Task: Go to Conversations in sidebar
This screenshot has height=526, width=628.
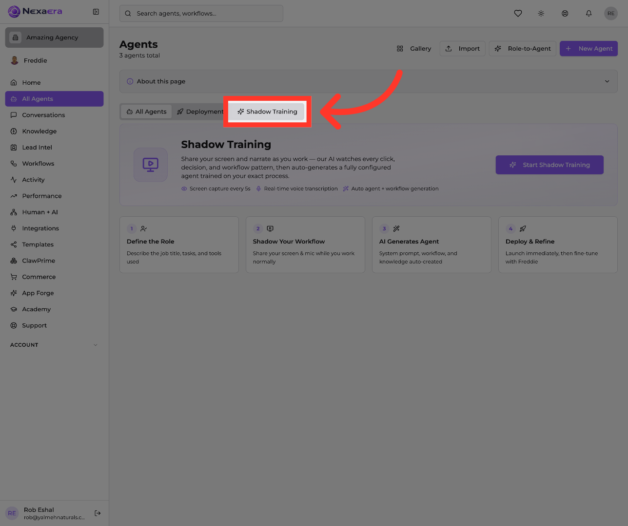Action: 54,115
